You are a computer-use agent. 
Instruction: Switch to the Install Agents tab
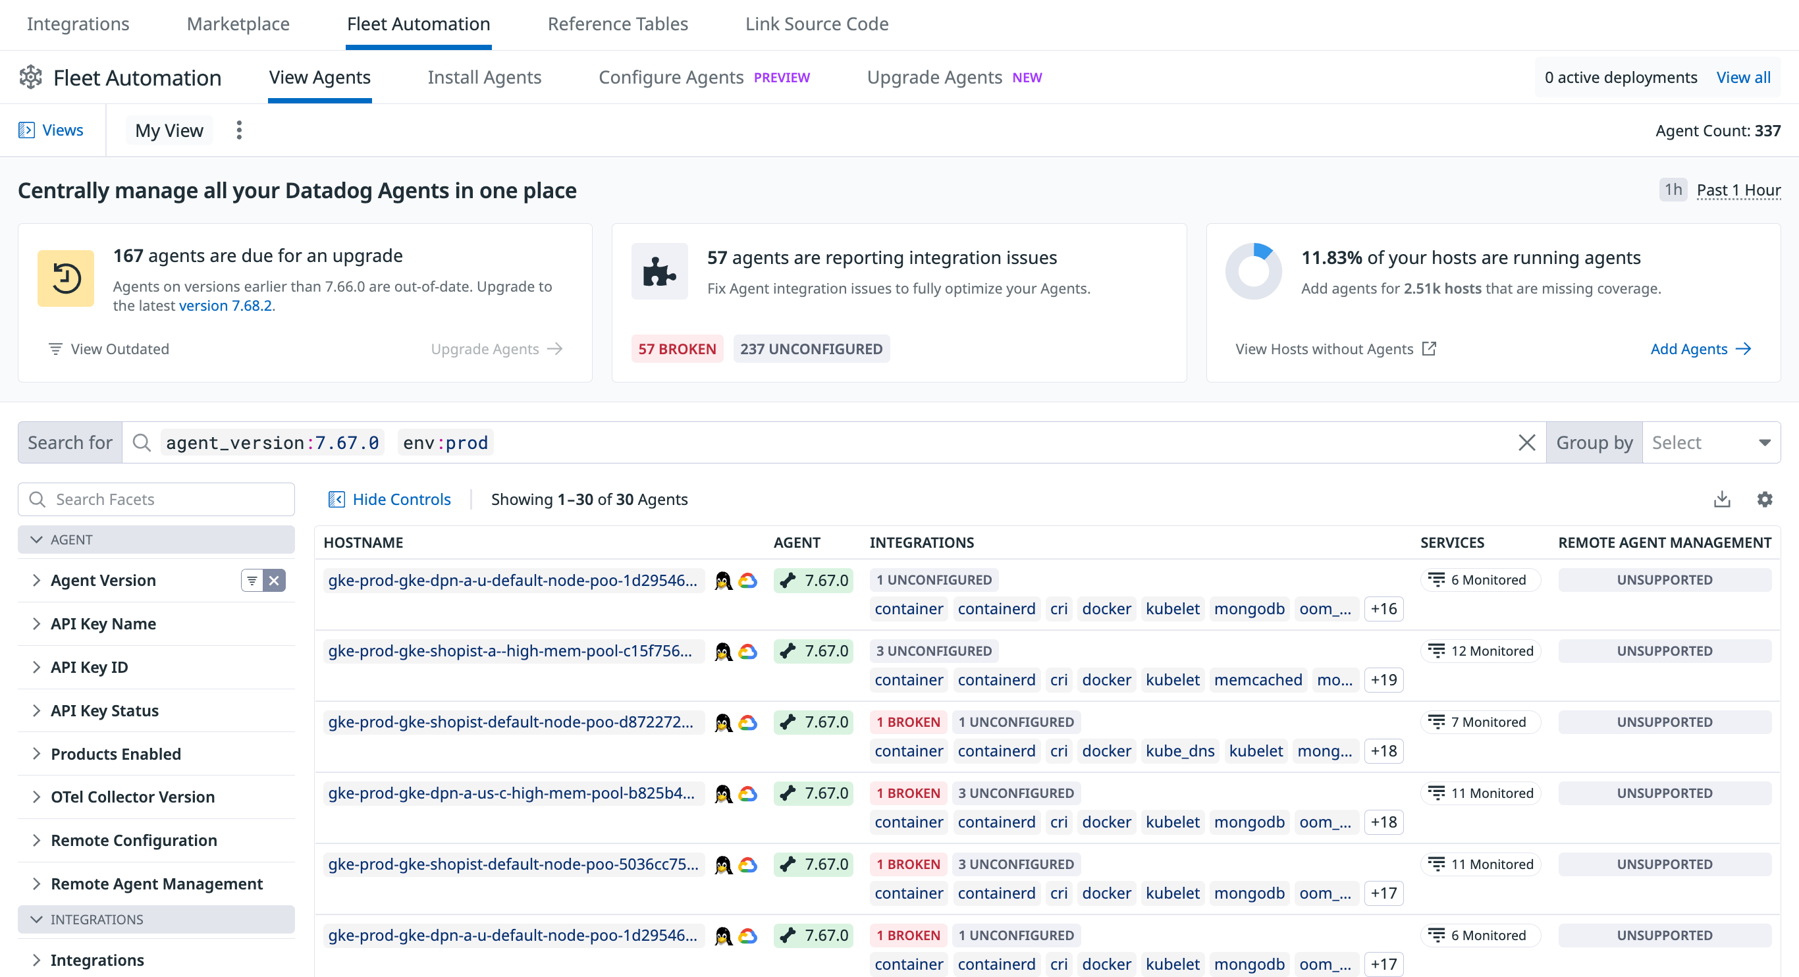484,78
